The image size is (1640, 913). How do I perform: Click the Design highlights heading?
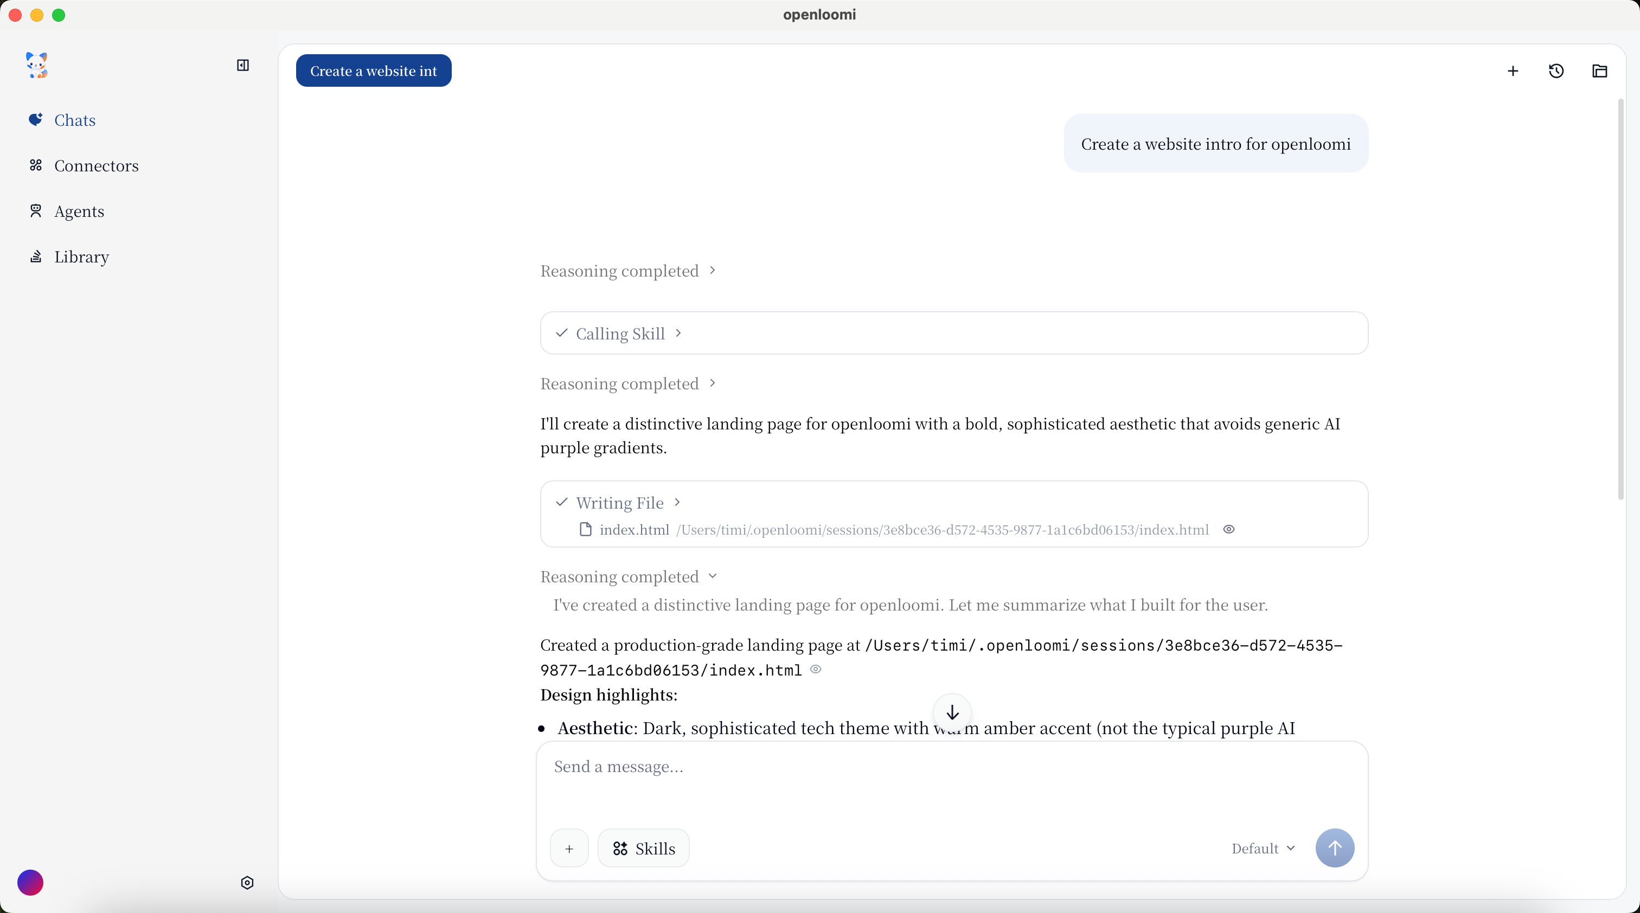pos(608,695)
